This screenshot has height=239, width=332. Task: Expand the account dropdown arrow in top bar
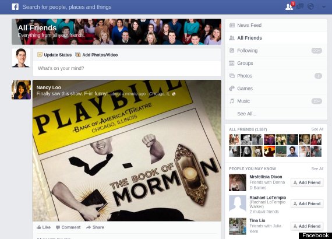323,7
